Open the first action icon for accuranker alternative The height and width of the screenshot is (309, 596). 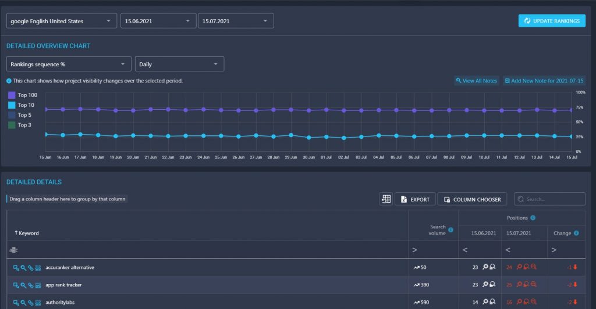tap(16, 268)
